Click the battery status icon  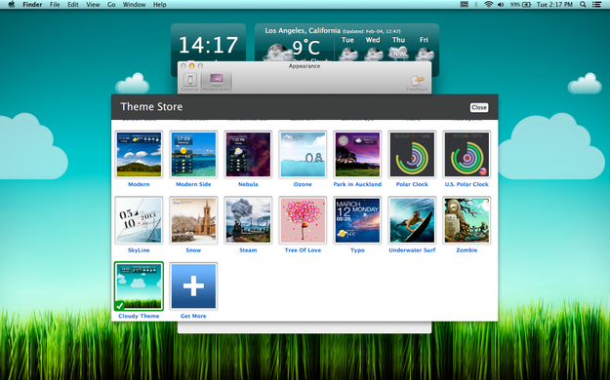[x=521, y=5]
